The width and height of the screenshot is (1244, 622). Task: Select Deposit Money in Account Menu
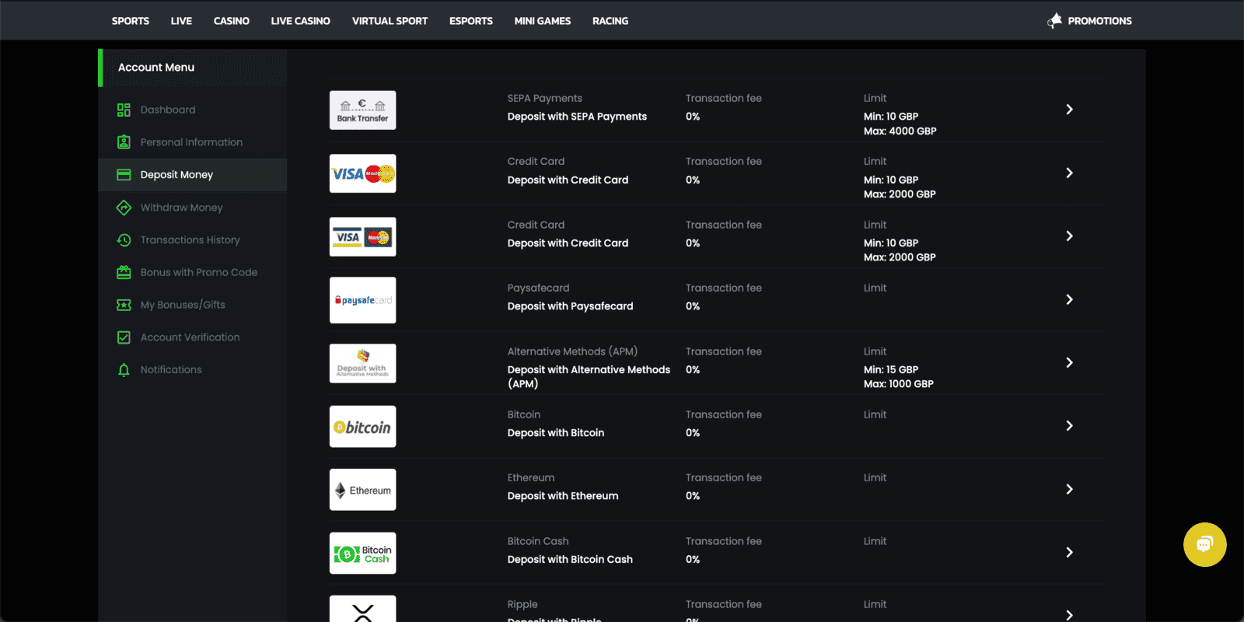176,175
